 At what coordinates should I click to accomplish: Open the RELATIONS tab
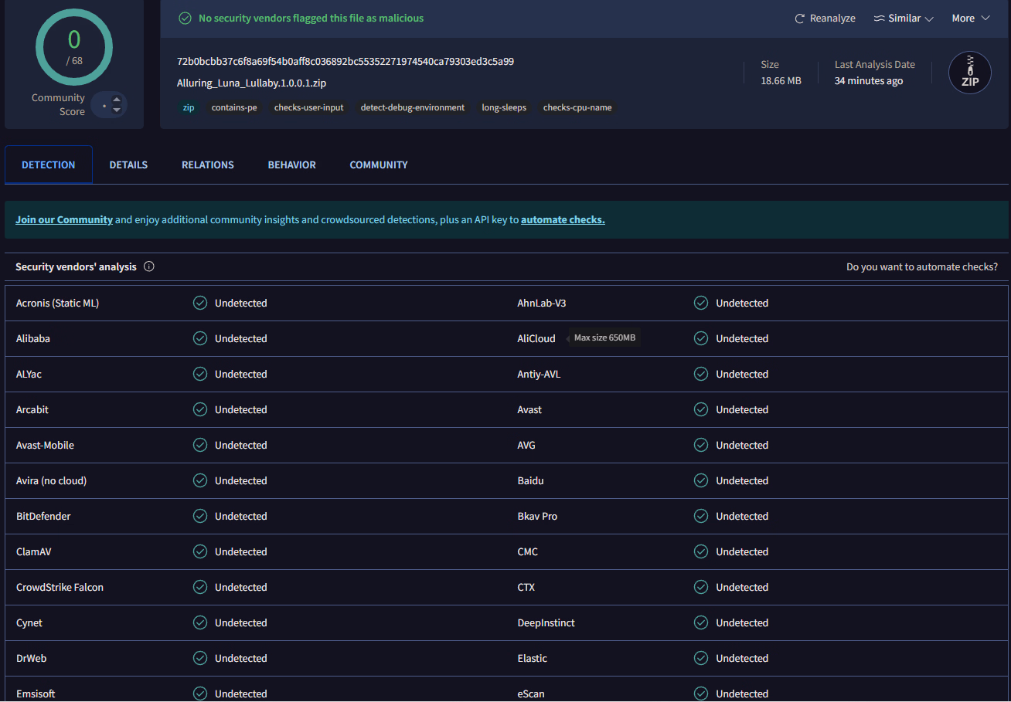pyautogui.click(x=208, y=164)
